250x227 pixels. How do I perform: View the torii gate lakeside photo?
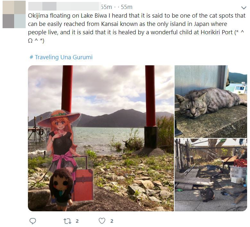tap(101, 138)
